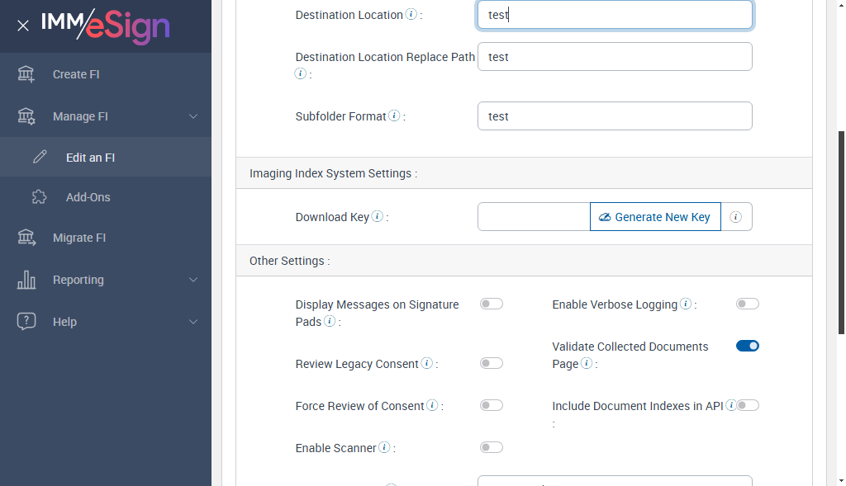This screenshot has width=846, height=486.
Task: Open the Create FI menu item
Action: point(76,74)
